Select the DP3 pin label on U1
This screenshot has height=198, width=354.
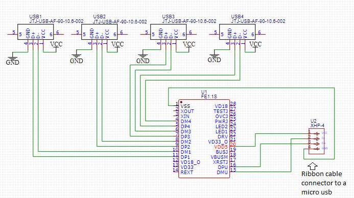(185, 137)
